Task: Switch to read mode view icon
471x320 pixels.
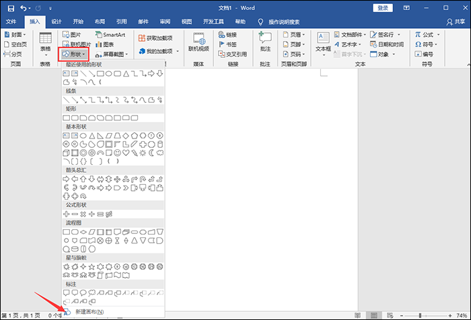Action: [x=357, y=315]
